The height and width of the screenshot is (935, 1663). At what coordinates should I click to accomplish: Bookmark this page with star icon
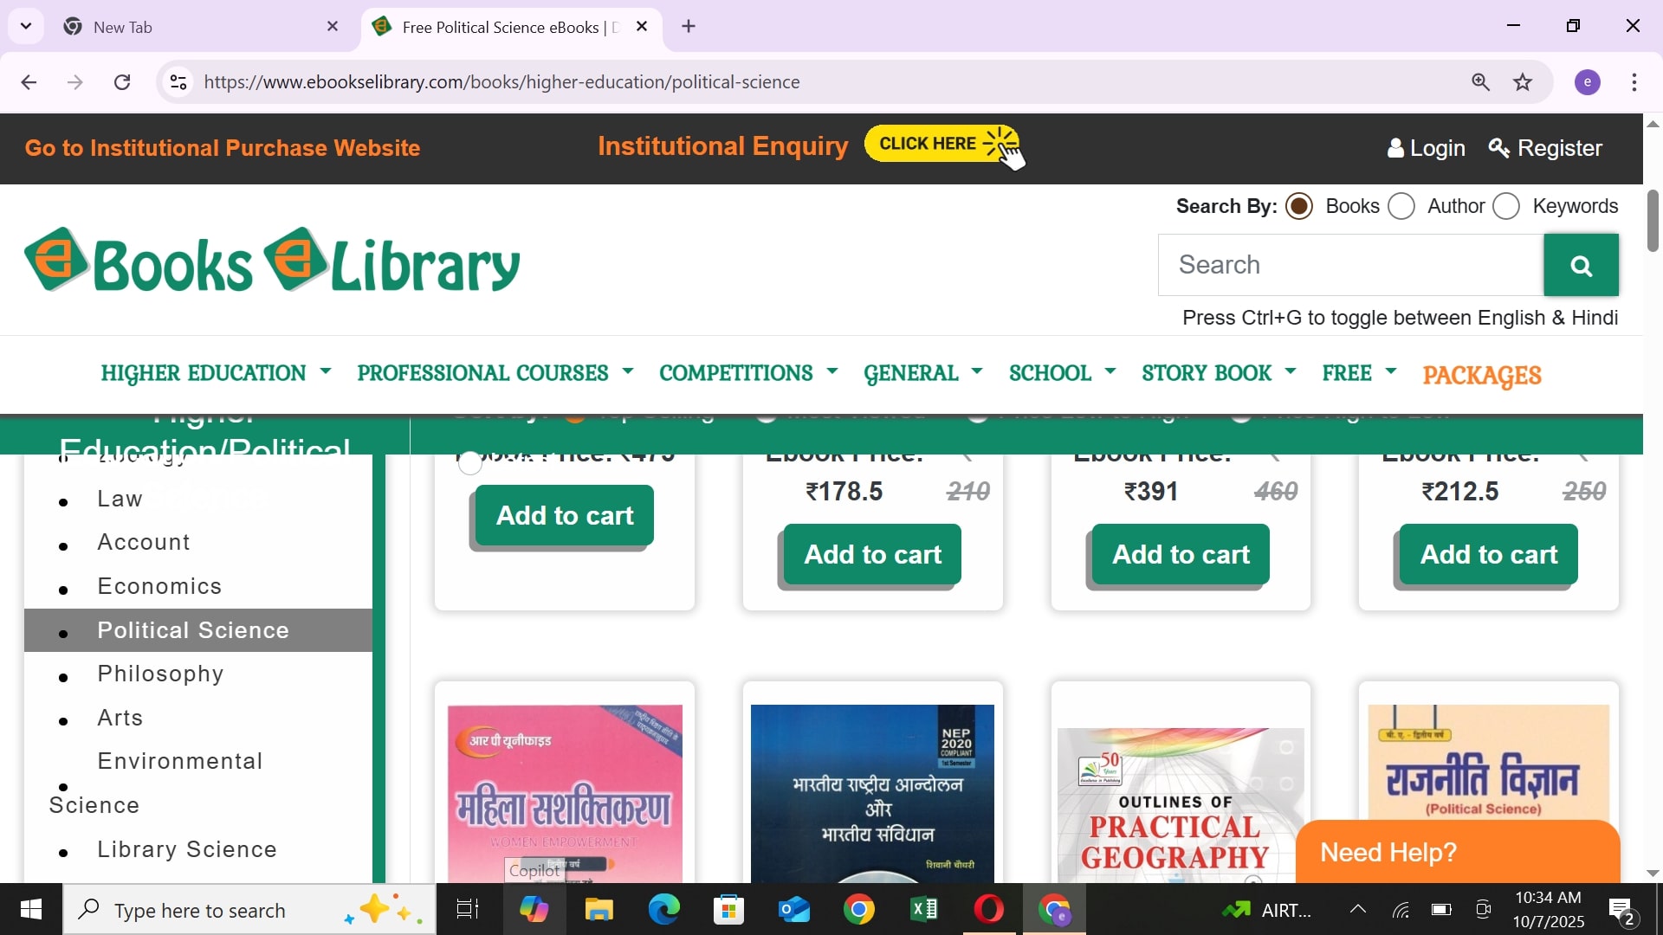tap(1523, 82)
